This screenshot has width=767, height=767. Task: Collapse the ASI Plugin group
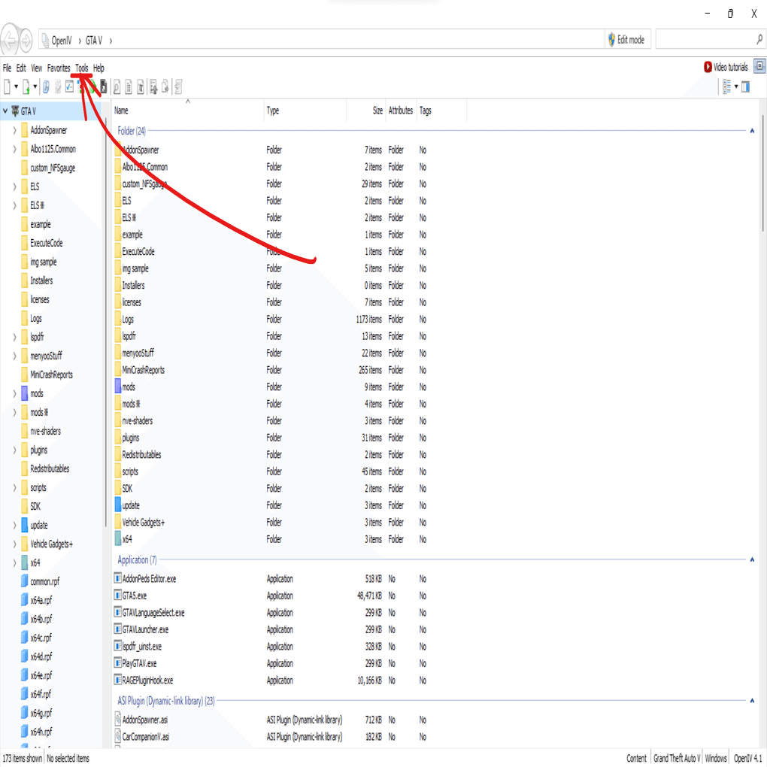pyautogui.click(x=752, y=701)
